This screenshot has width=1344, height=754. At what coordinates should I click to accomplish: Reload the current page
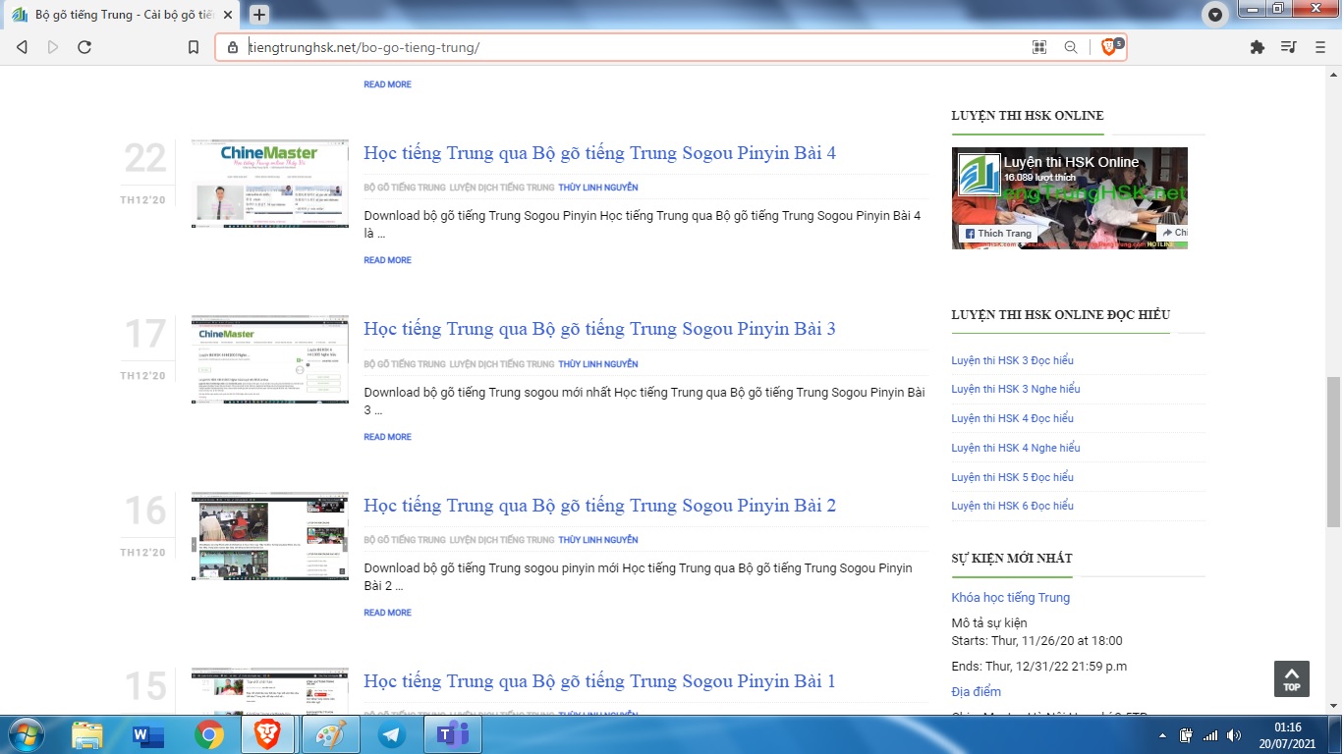coord(84,47)
